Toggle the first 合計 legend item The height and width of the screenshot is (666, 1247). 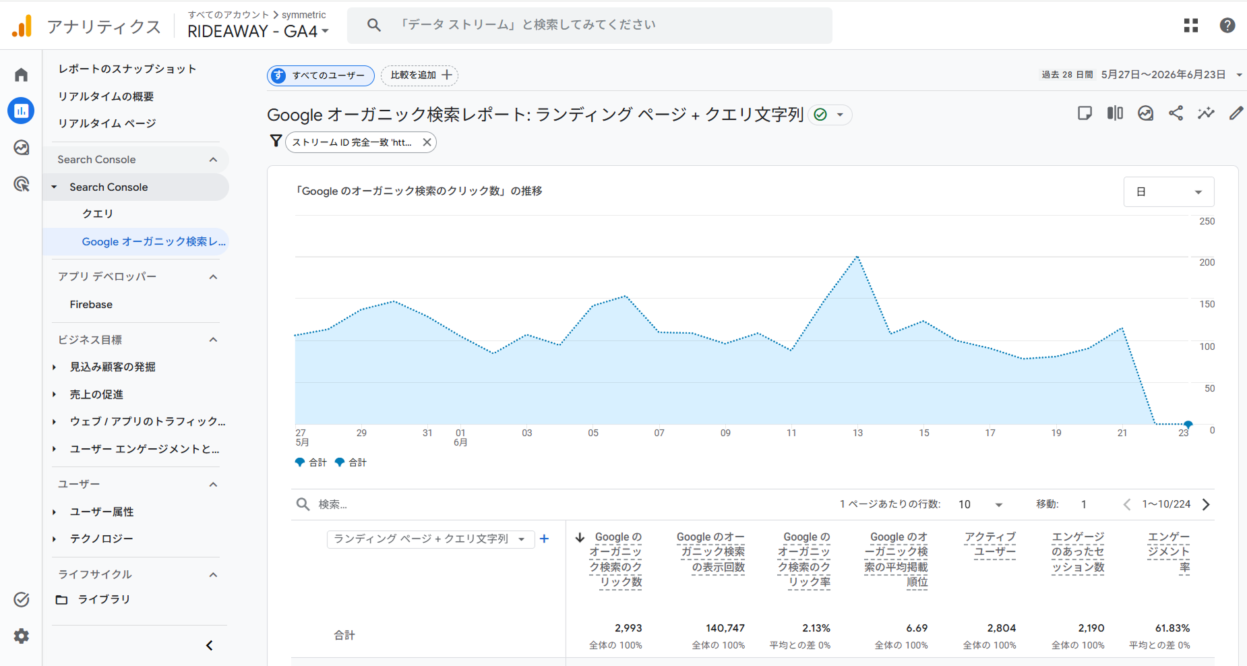click(311, 462)
